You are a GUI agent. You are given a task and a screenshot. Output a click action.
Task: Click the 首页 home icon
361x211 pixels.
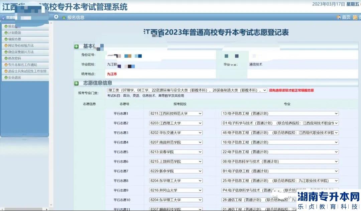(339, 17)
